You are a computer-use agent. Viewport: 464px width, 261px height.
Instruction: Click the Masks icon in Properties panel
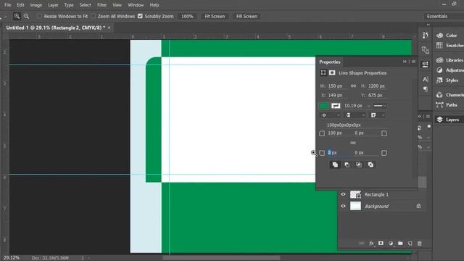click(332, 72)
